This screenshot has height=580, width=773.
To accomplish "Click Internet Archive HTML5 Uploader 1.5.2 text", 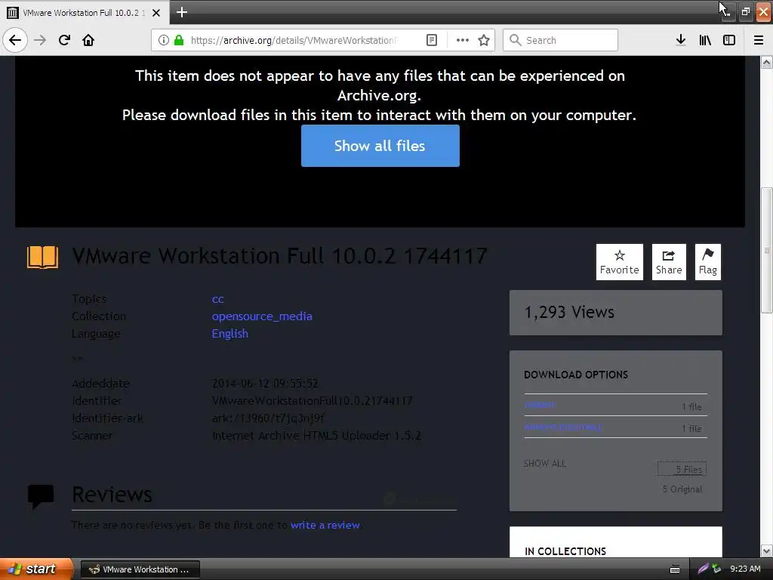I will [x=316, y=436].
